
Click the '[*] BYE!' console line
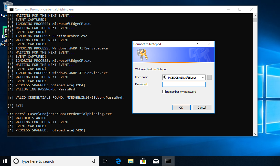tap(16, 106)
